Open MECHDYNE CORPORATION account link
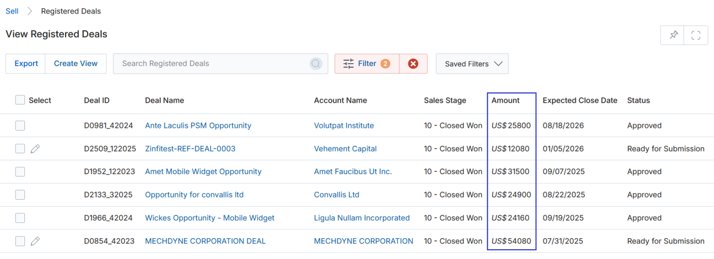 [x=364, y=241]
